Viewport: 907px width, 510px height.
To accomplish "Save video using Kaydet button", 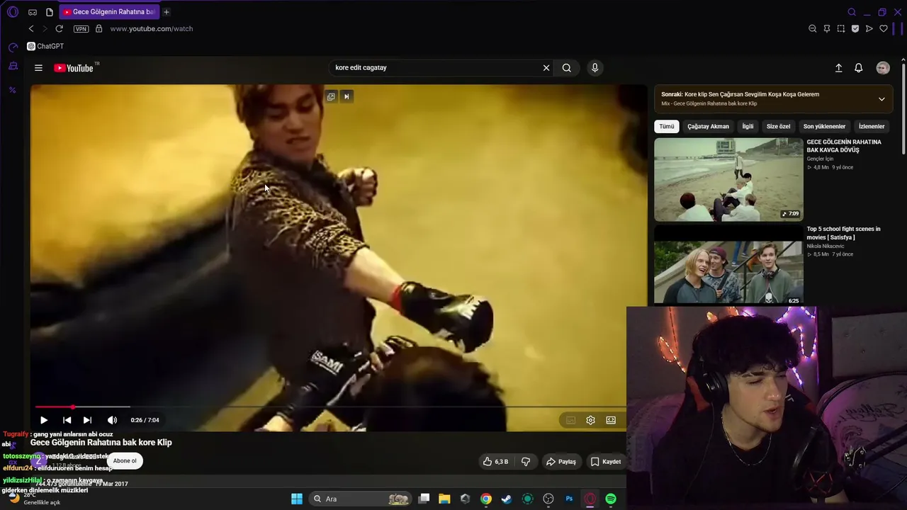I will pos(606,462).
